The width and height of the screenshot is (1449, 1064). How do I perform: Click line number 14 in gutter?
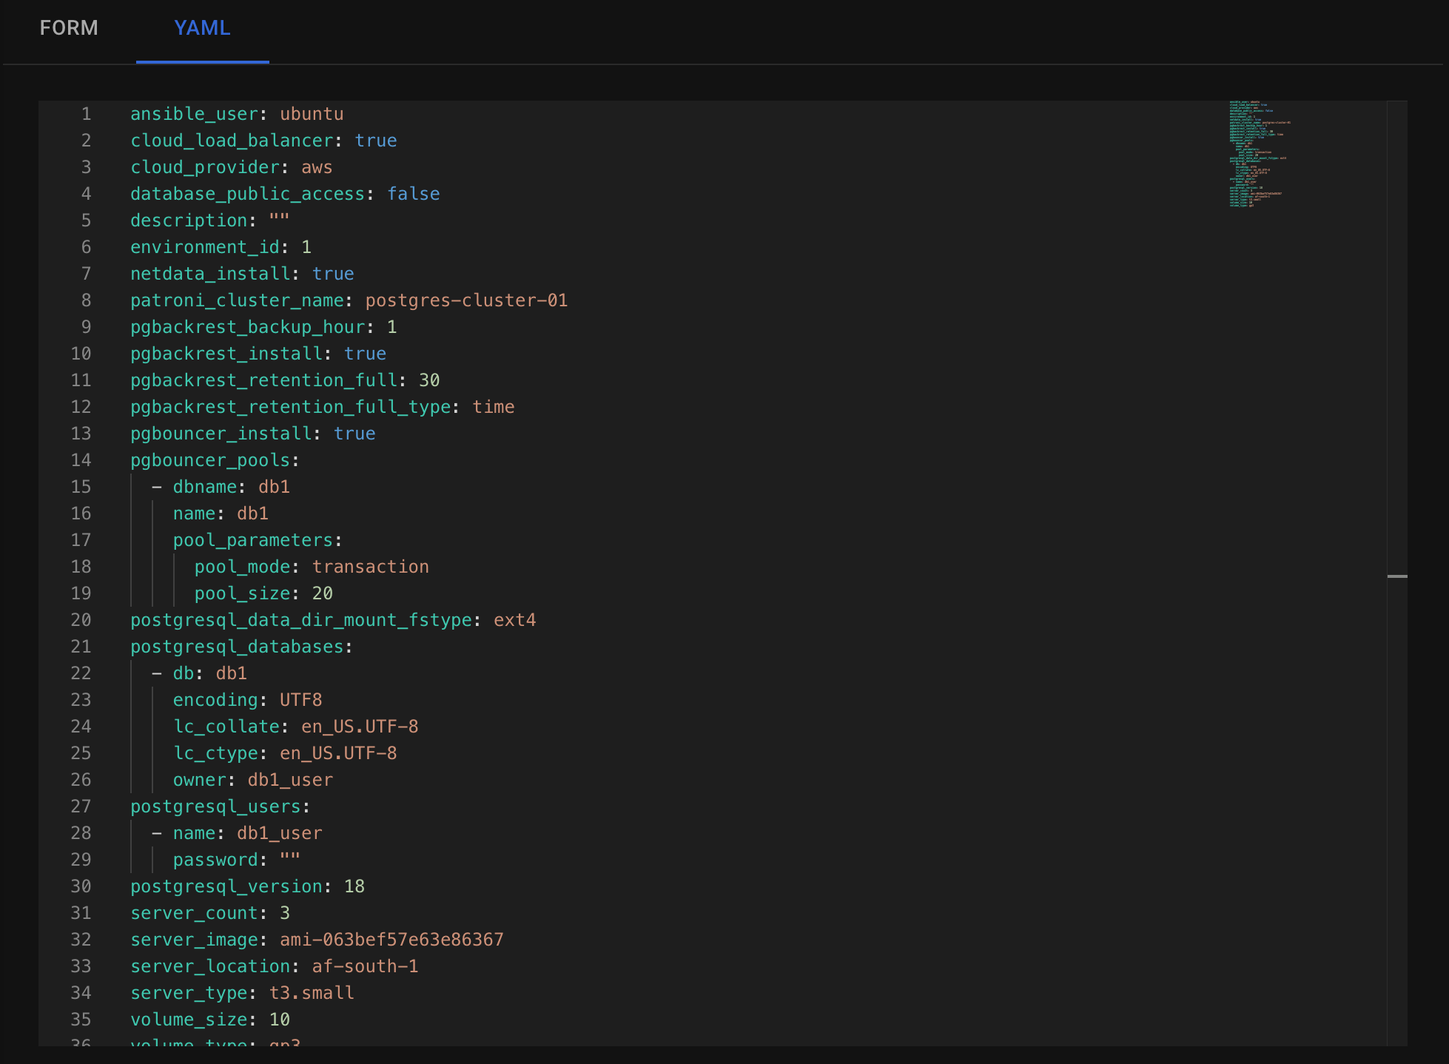(81, 460)
